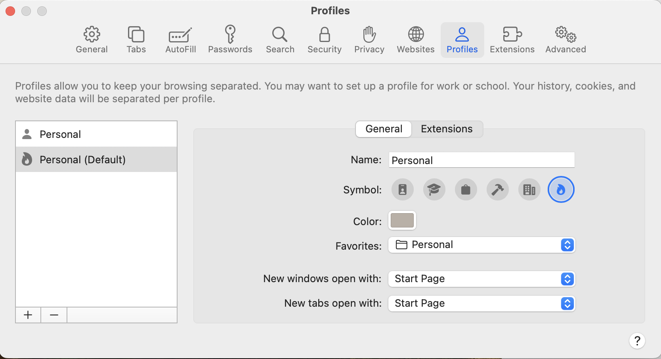Open the Privacy preferences pane
The height and width of the screenshot is (359, 661).
(x=369, y=40)
